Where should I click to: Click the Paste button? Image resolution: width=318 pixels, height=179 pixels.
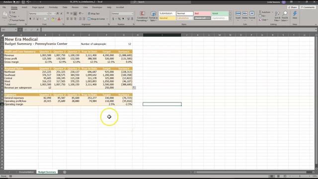[x=4, y=15]
